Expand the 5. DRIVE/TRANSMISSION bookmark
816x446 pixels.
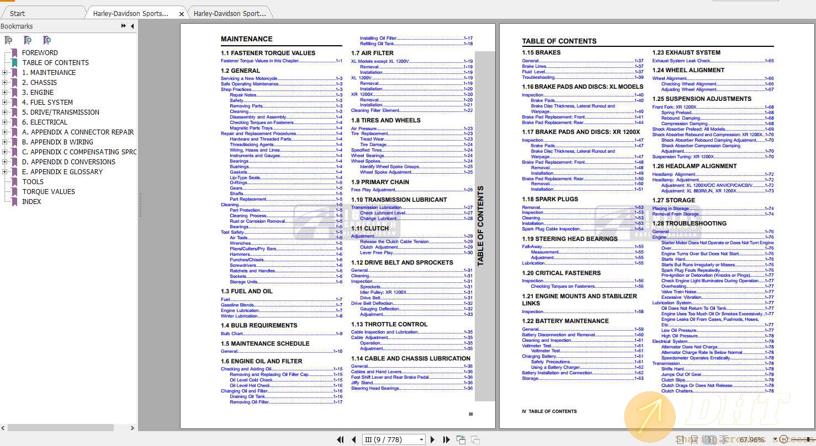point(5,112)
